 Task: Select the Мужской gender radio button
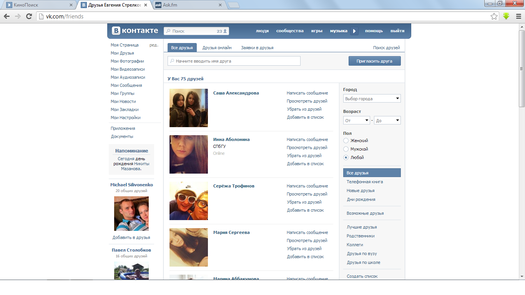coord(346,149)
